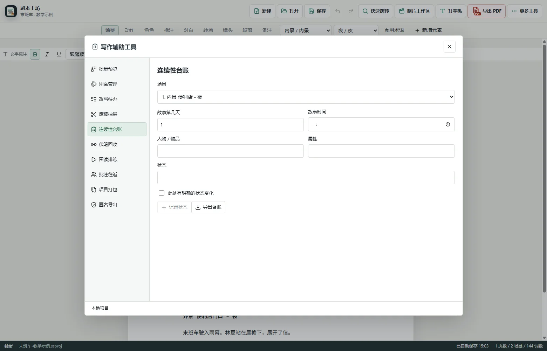
Task: Expand the 内景 / 内景 dropdown
Action: tap(306, 30)
